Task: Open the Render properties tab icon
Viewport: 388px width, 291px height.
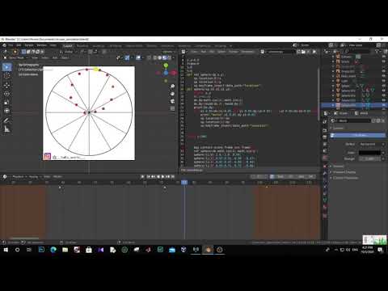Action: 325,130
